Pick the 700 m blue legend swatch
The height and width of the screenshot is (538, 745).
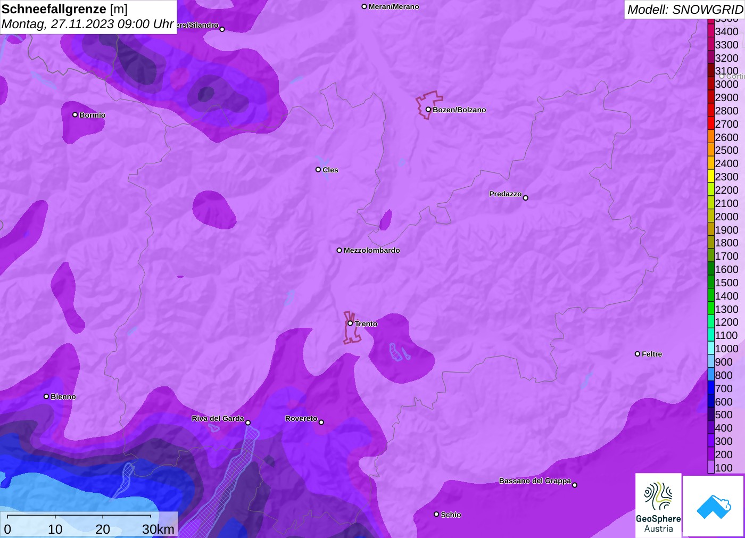pos(711,388)
